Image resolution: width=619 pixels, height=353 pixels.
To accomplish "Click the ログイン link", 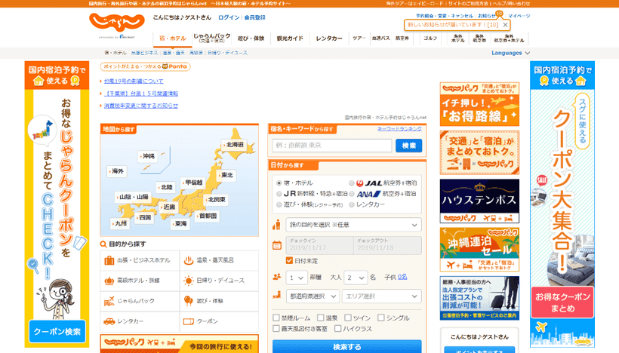I will tap(229, 17).
